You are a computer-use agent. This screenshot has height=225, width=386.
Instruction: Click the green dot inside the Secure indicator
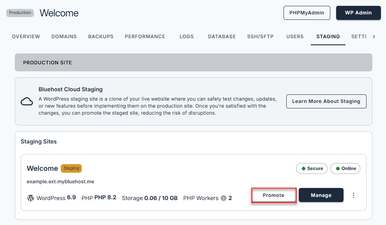pos(305,168)
